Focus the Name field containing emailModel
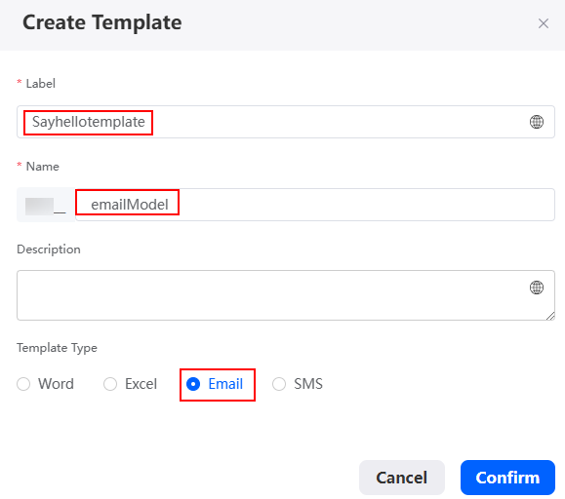 coord(314,205)
